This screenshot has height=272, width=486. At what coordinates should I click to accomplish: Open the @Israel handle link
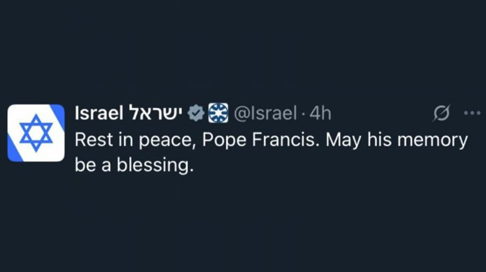point(264,113)
